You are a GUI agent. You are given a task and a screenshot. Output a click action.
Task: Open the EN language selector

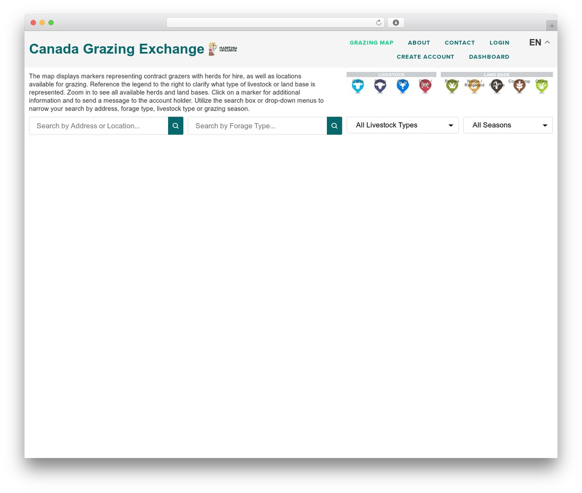pyautogui.click(x=540, y=42)
